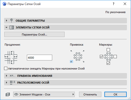Select top-right anchor arrow under Привязка
The height and width of the screenshot is (100, 131).
(83, 51)
